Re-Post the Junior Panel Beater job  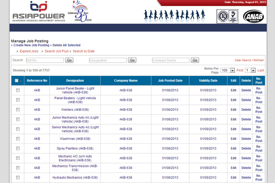[x=259, y=90]
